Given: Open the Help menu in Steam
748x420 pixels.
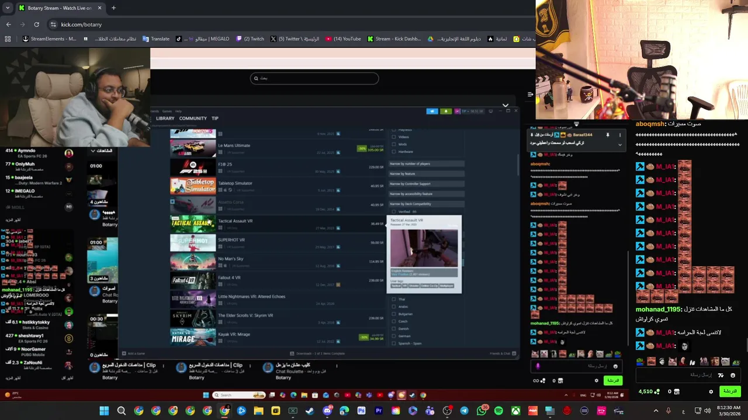Looking at the screenshot, I should click(x=178, y=111).
